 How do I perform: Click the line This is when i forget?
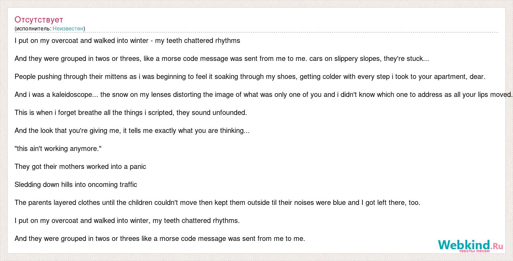tap(131, 113)
